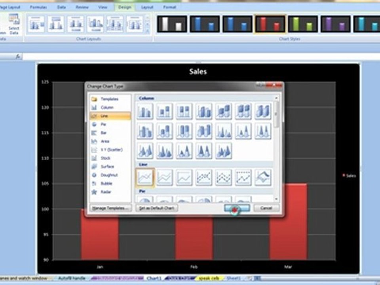Select the 3-D Clustered Column icon
Viewport: 380px width, 285px height.
(204, 112)
